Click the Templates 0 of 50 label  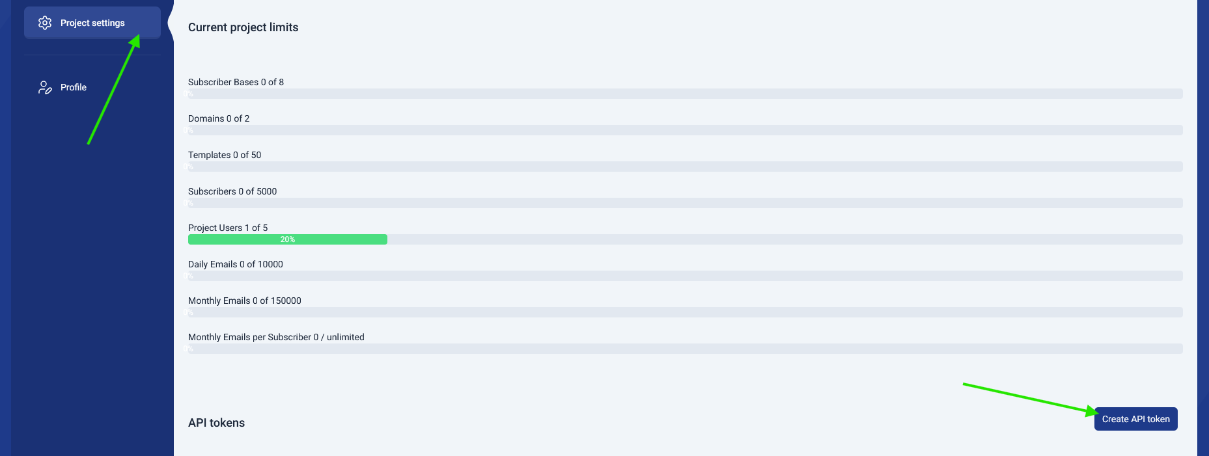tap(225, 155)
